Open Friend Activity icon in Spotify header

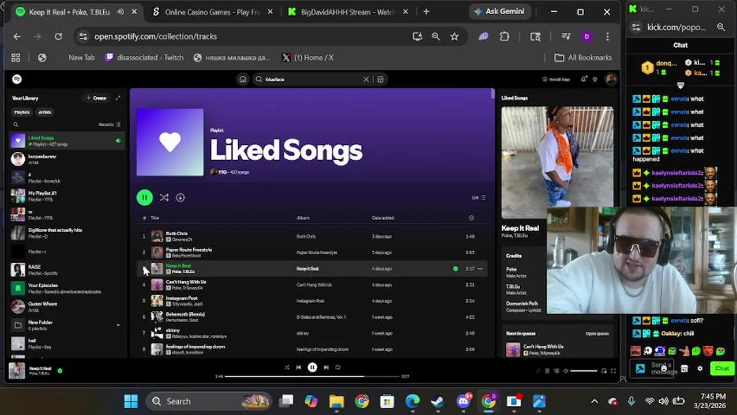point(595,80)
